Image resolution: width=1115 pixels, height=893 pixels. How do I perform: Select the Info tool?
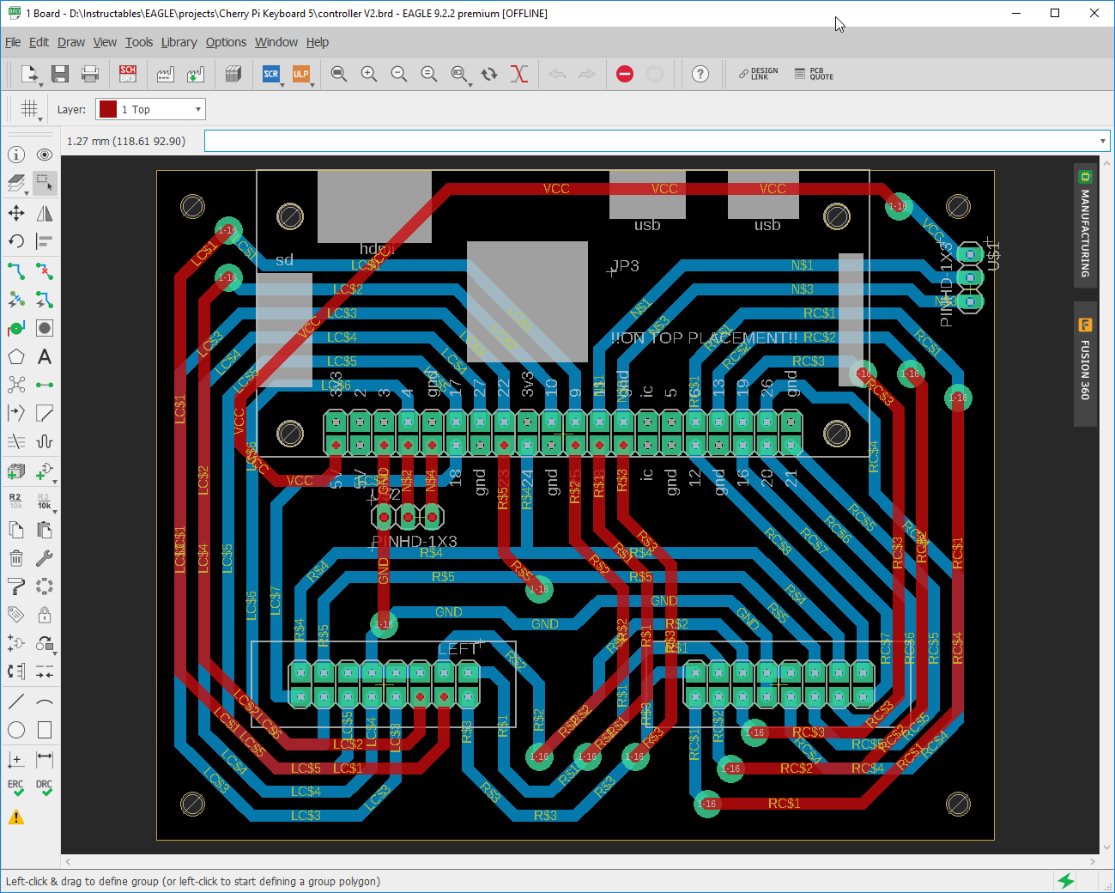(16, 155)
